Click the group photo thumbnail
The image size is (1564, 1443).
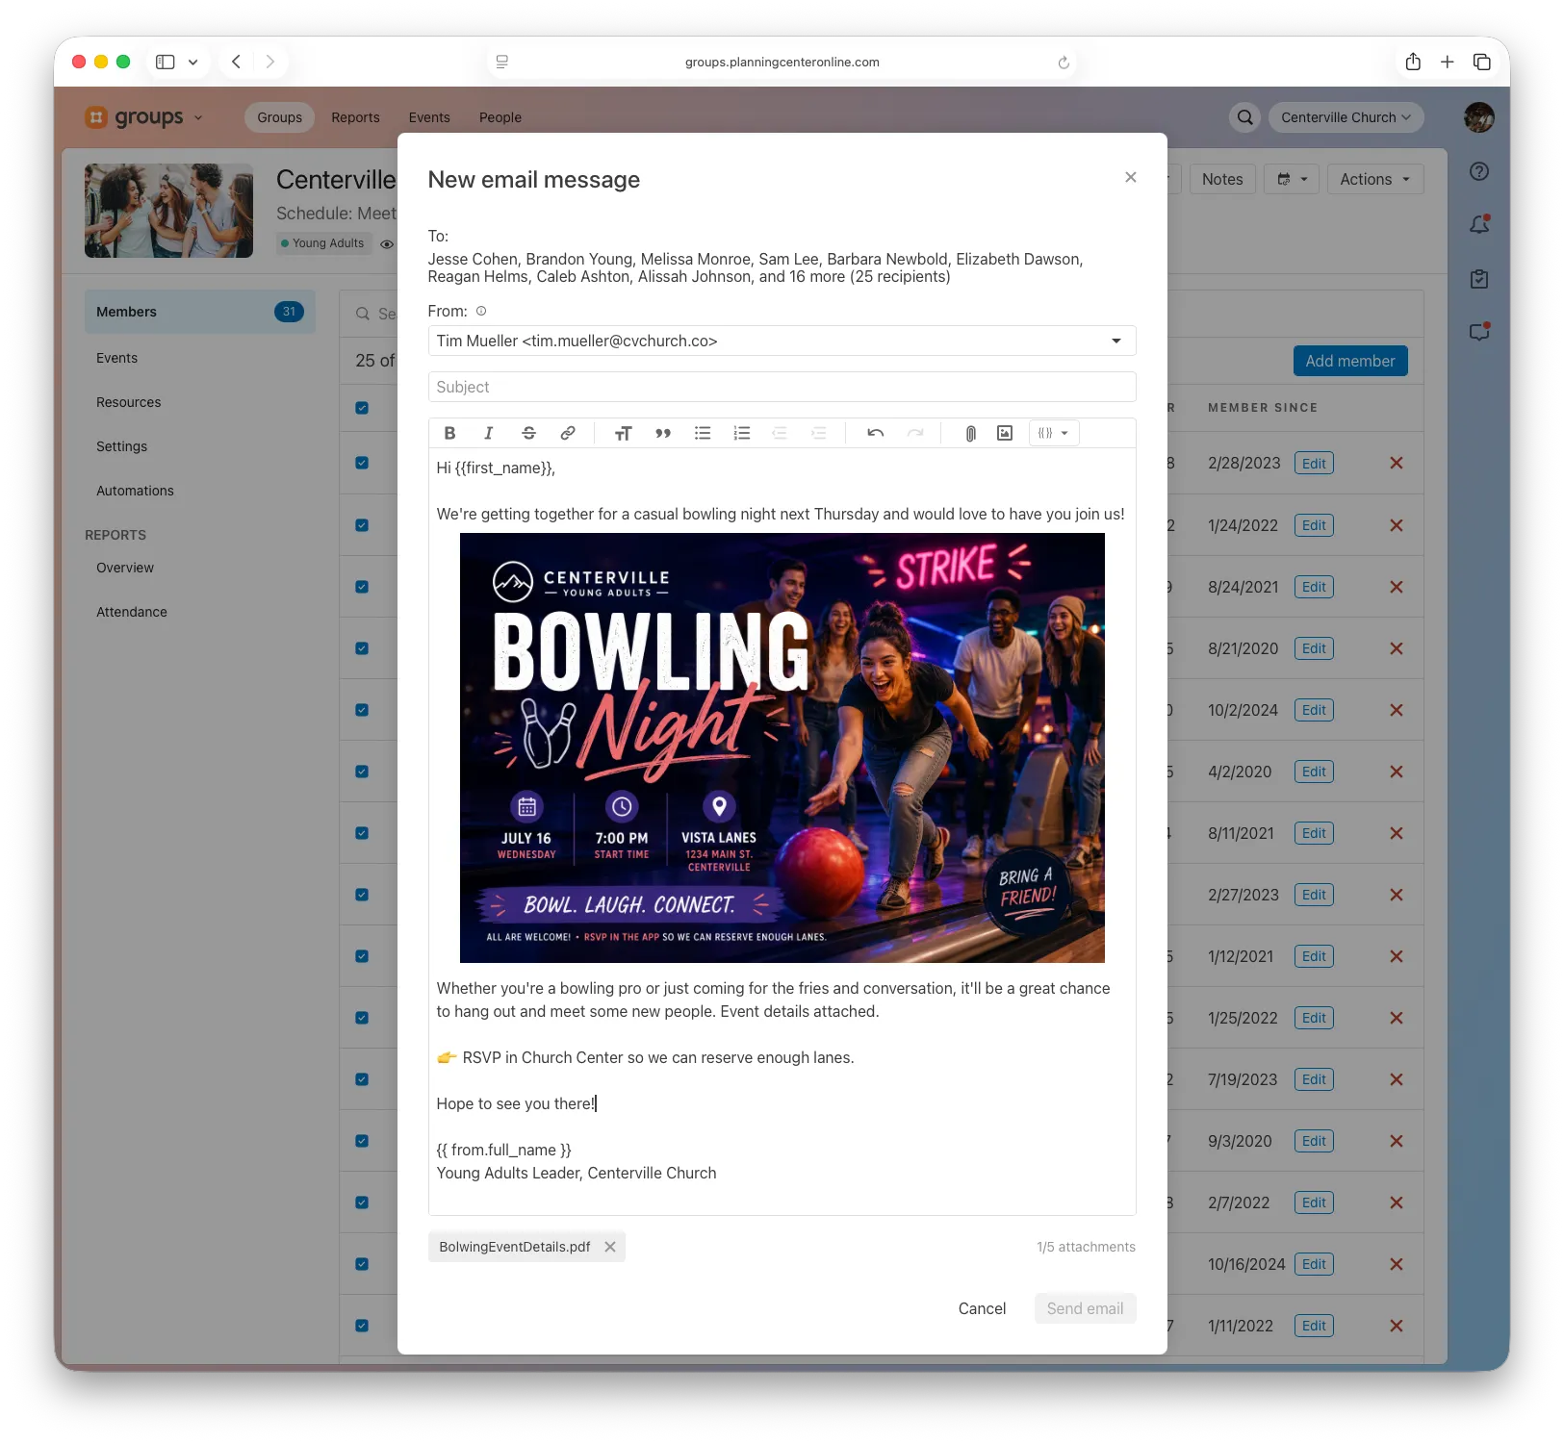pos(168,210)
